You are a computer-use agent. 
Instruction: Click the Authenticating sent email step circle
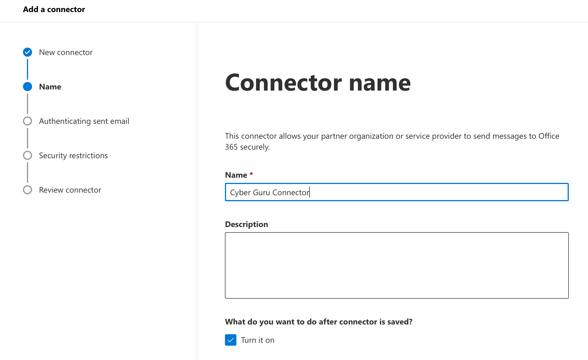(x=28, y=121)
